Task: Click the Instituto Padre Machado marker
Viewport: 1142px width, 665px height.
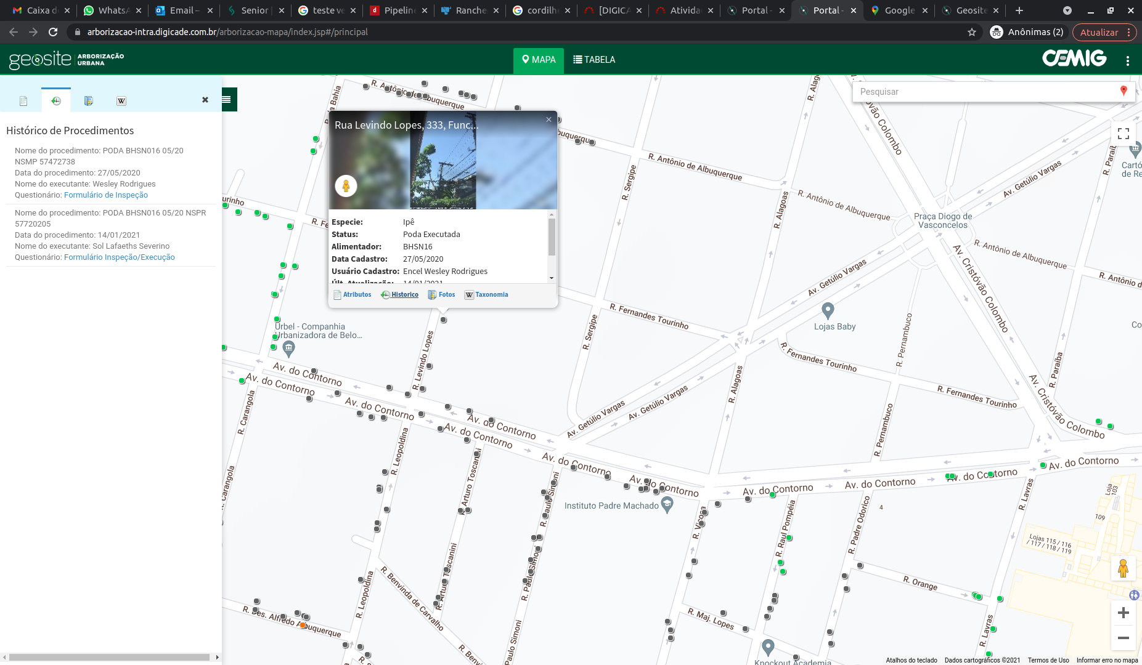Action: pos(667,505)
